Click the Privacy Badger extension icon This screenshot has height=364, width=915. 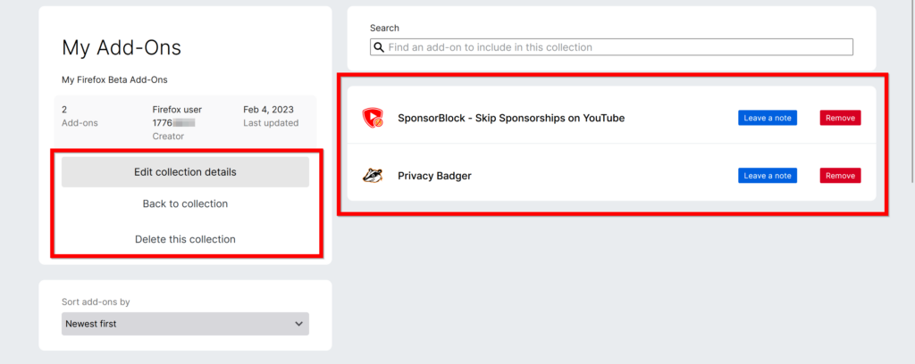coord(373,176)
